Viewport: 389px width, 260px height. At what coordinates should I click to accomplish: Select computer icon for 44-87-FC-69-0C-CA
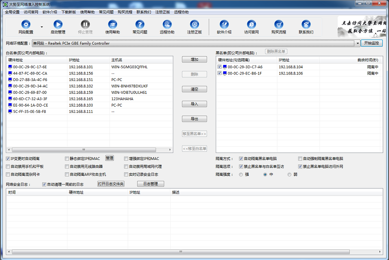coord(10,73)
